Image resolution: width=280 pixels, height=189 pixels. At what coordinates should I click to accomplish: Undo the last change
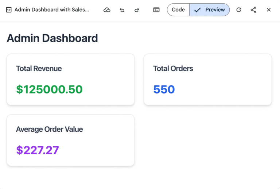point(122,10)
